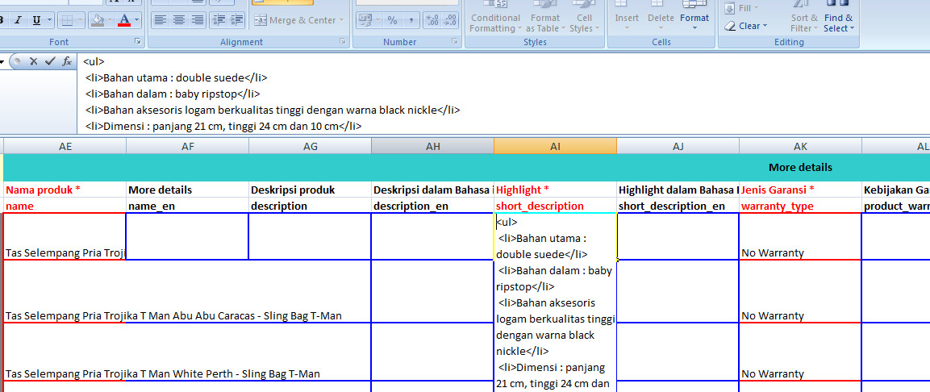Open Insert Function fx

67,61
